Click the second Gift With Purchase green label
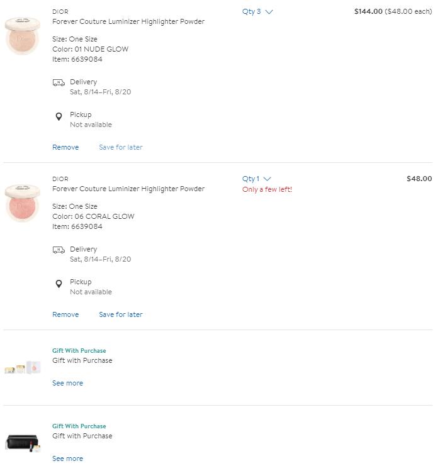 (x=79, y=426)
